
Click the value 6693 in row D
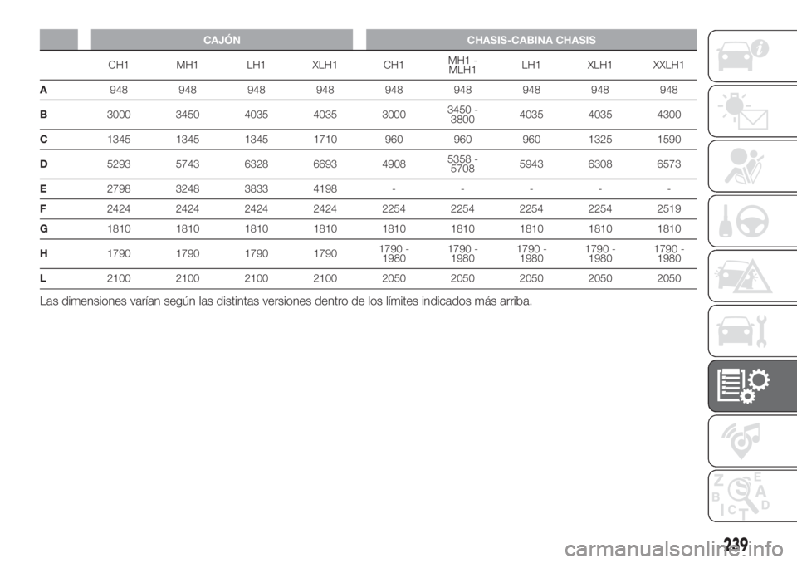[325, 164]
